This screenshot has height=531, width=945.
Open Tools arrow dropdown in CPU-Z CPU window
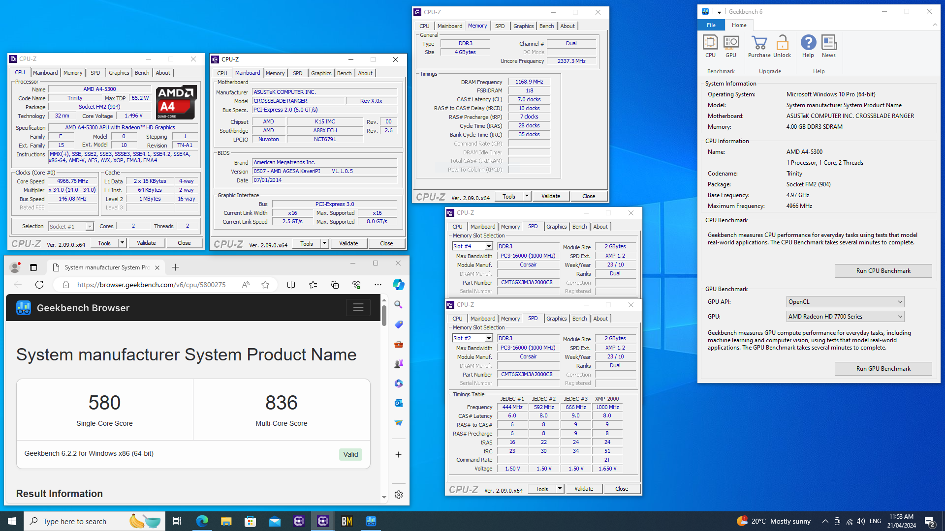pos(122,243)
